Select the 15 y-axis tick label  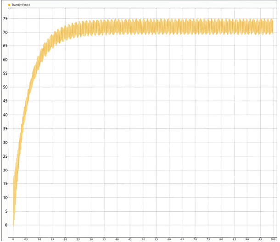pos(6,184)
